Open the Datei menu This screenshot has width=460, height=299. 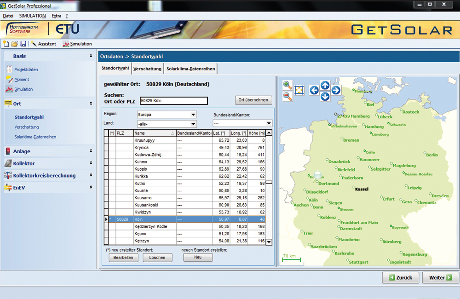click(8, 16)
